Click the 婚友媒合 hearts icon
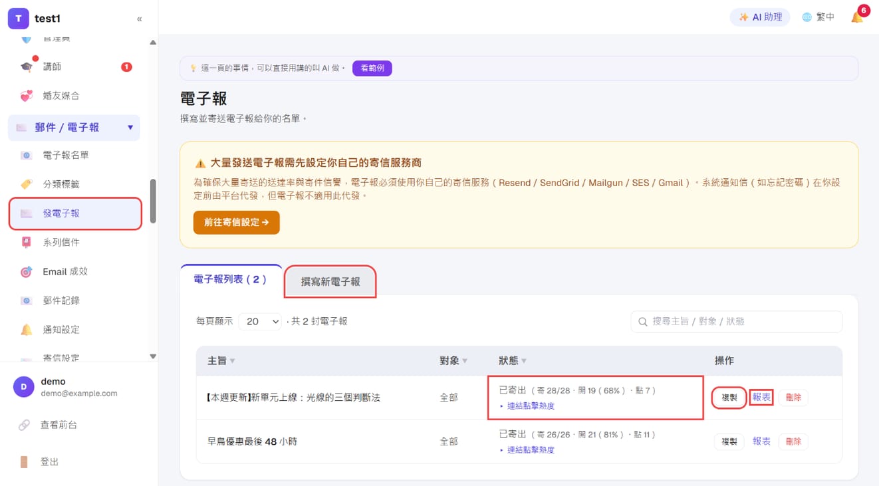Viewport: 879px width, 486px height. tap(27, 96)
